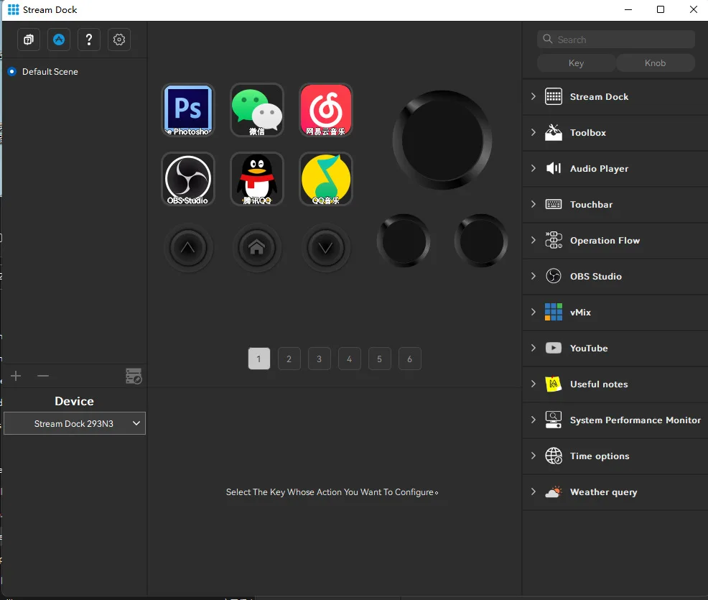
Task: Remove the scene with minus icon
Action: [43, 376]
